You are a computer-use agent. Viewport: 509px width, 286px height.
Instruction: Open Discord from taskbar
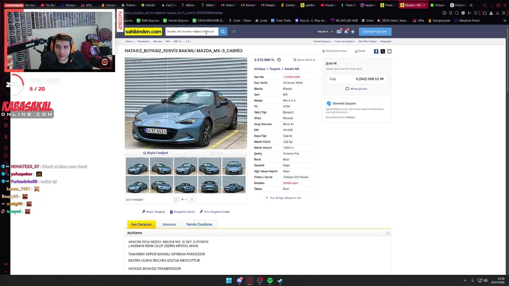click(x=239, y=280)
